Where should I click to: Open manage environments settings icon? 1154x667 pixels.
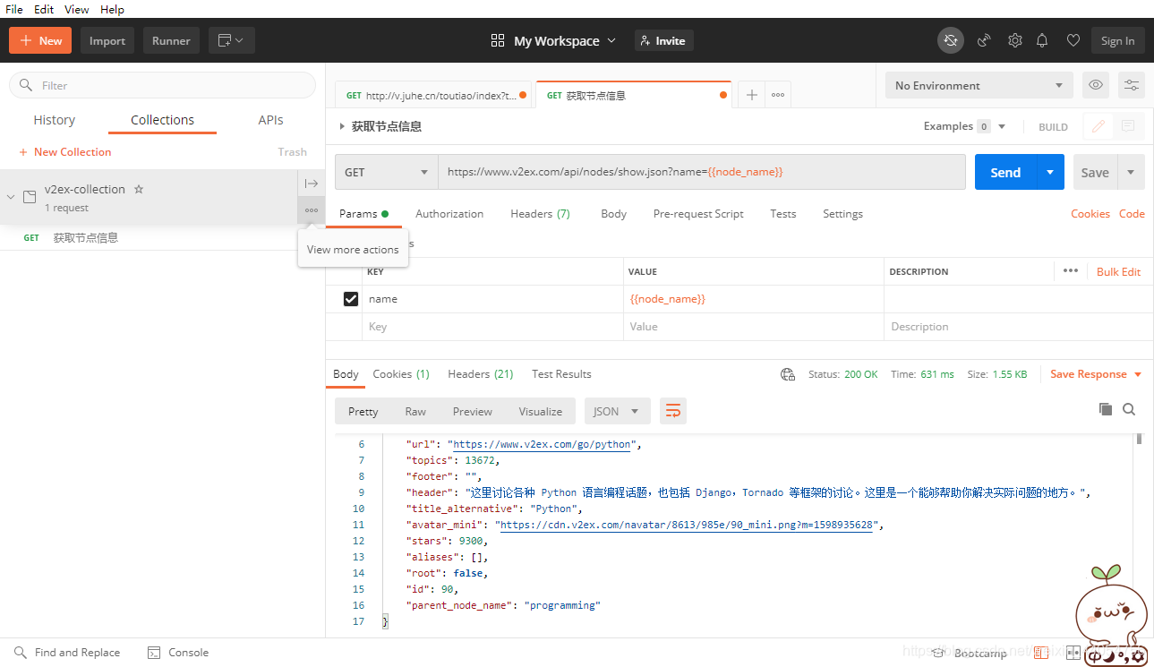click(x=1132, y=85)
